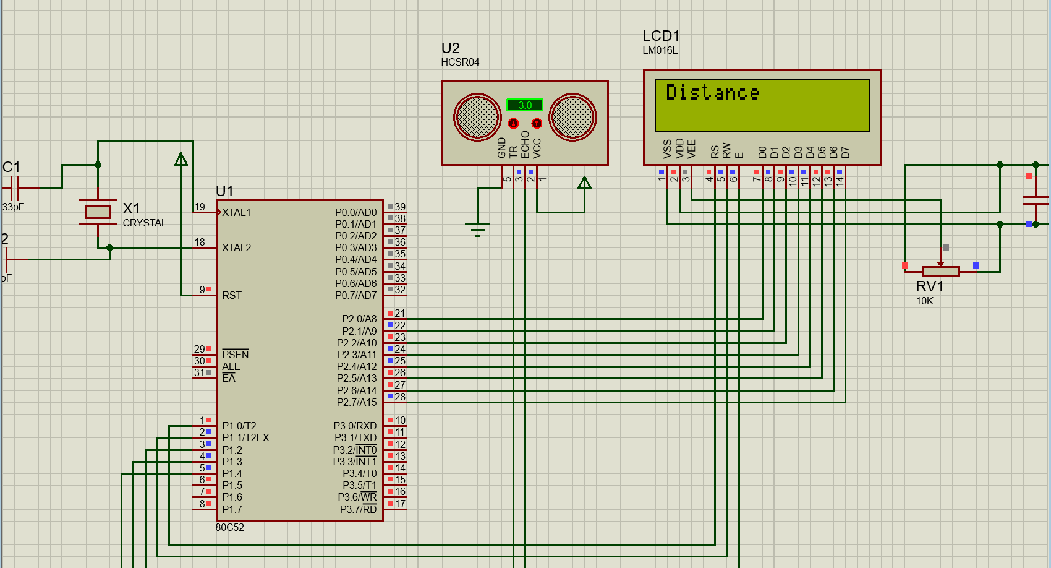The image size is (1051, 568).
Task: Click the VEE pin label on LCD1
Action: tap(691, 149)
